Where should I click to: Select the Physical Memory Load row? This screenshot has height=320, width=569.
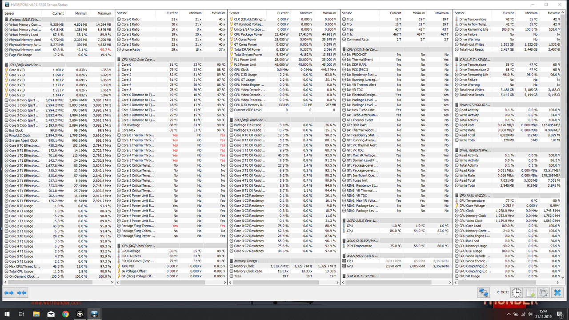58,50
